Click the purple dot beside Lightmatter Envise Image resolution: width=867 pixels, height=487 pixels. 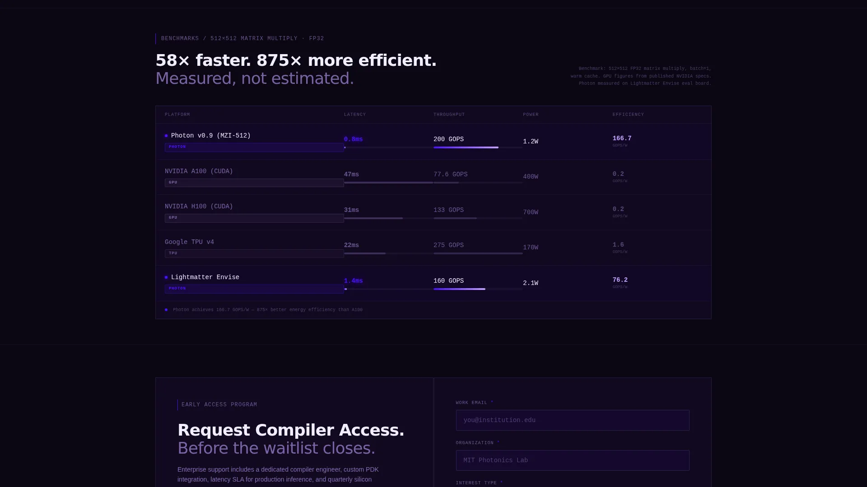coord(166,277)
